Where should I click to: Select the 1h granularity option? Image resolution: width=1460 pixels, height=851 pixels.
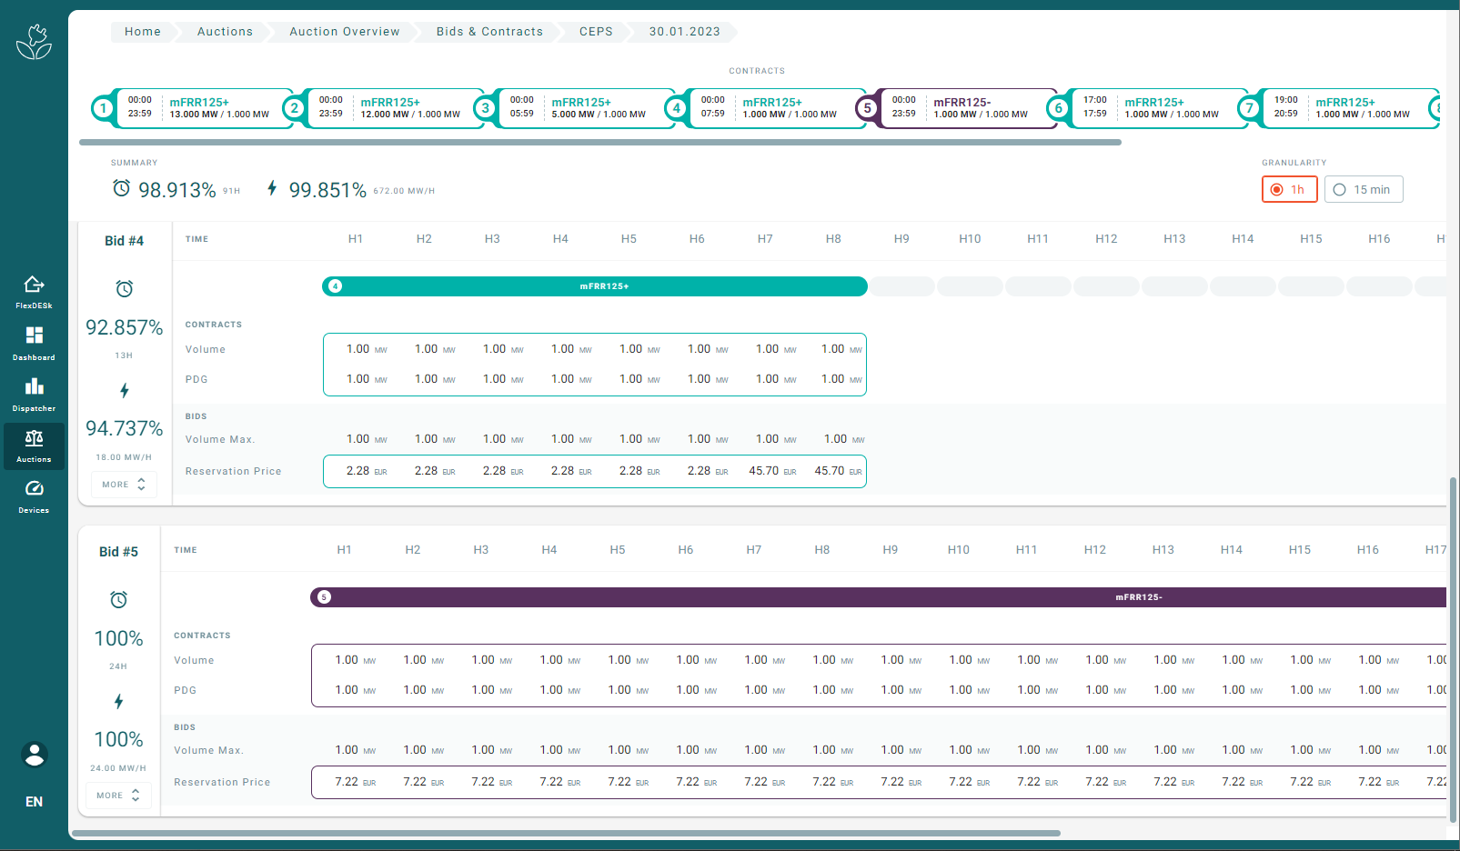tap(1289, 189)
